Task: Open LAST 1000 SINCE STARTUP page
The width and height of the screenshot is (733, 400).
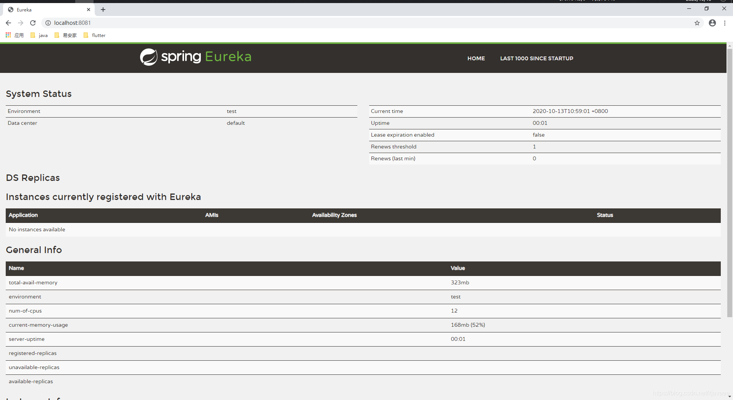Action: [x=536, y=58]
